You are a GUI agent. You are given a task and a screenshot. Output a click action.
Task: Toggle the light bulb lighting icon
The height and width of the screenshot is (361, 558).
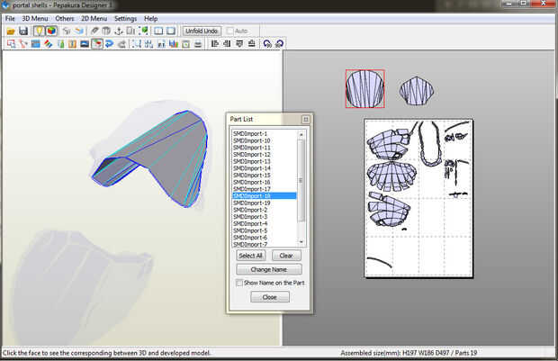point(40,31)
